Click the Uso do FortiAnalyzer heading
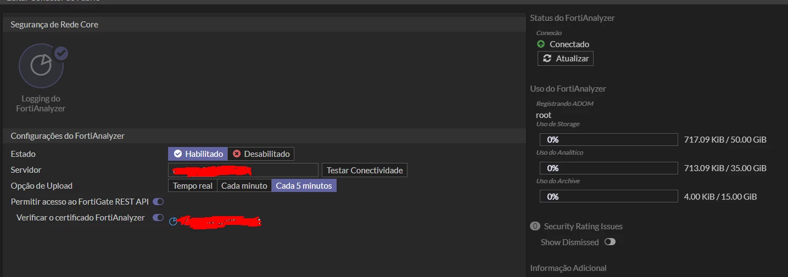 pyautogui.click(x=568, y=89)
